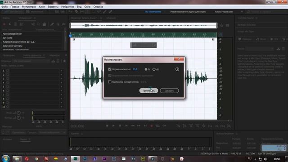The image size is (288, 162).
Task: Click the Stop transport button
Action: 107,126
